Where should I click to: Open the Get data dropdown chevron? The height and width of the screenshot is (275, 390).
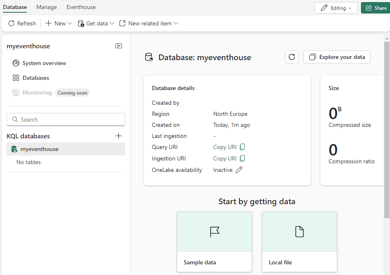pyautogui.click(x=112, y=23)
